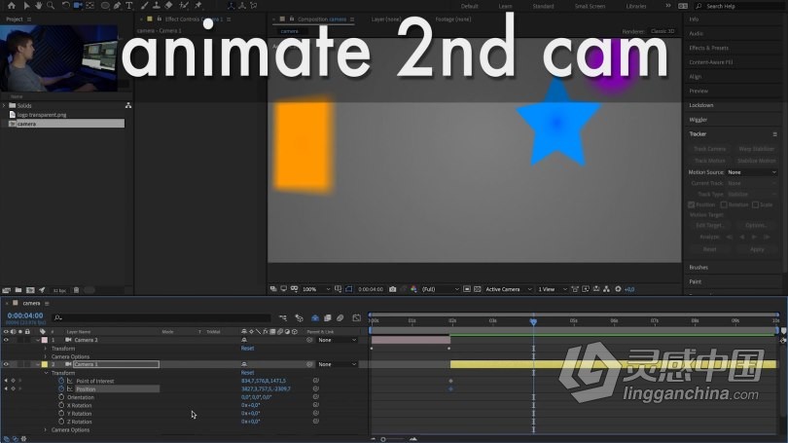The height and width of the screenshot is (443, 788).
Task: Collapse the Camera 1 Transform group
Action: click(45, 373)
